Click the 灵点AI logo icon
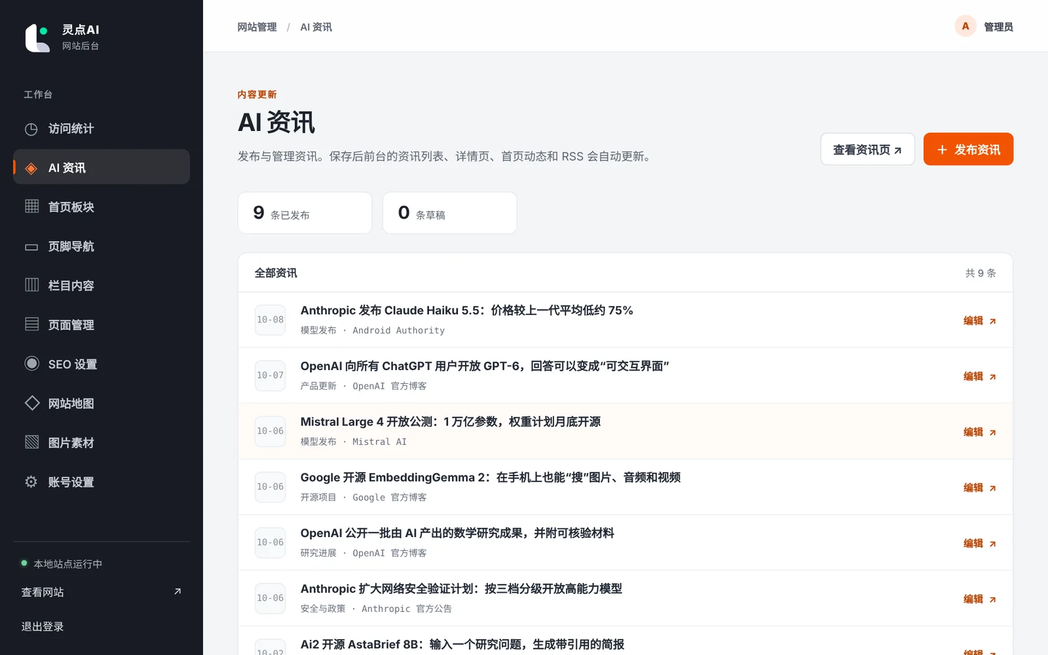This screenshot has width=1048, height=655. click(x=37, y=38)
